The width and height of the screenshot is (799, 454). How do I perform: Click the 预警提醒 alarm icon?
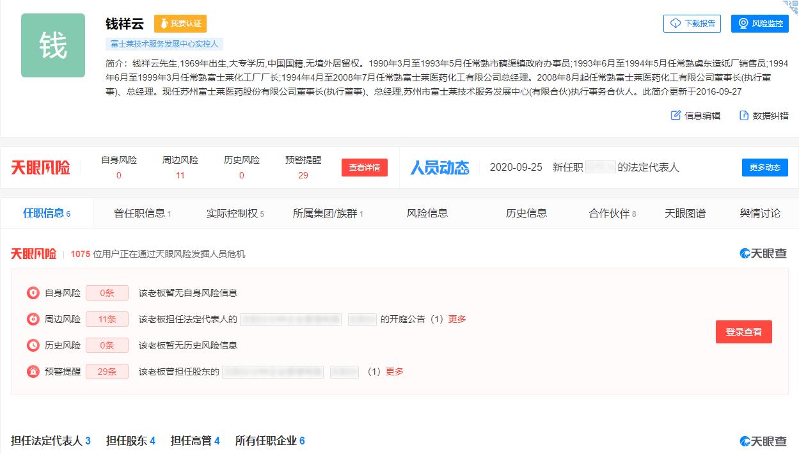pos(33,372)
